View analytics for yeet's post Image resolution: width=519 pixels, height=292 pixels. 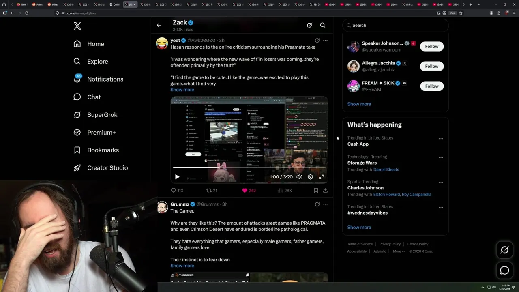(x=285, y=191)
